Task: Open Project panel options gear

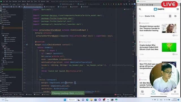Action: coord(19,7)
